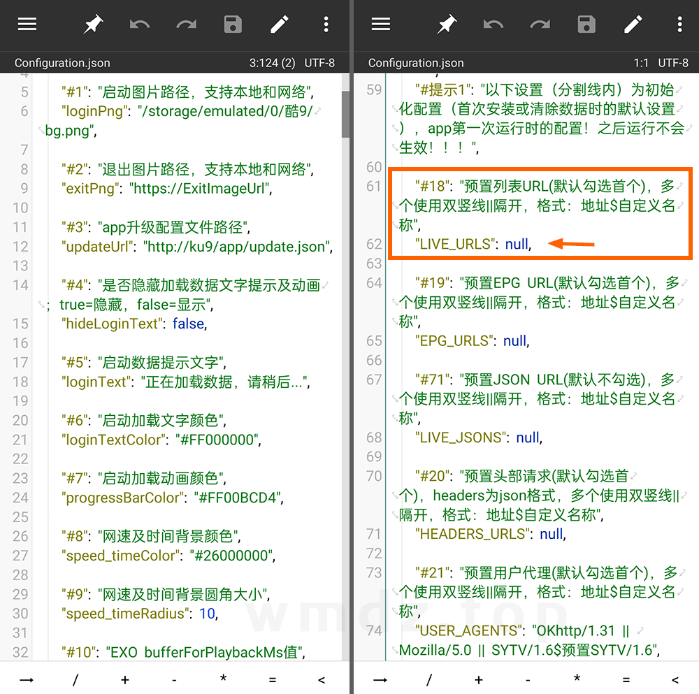This screenshot has height=694, width=699.
Task: Open the navigation drawer via hamburger icon
Action: click(x=27, y=24)
